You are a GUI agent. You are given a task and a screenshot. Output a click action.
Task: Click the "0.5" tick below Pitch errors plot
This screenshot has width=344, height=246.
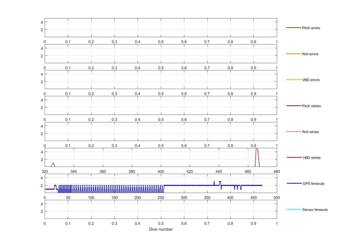pyautogui.click(x=161, y=42)
